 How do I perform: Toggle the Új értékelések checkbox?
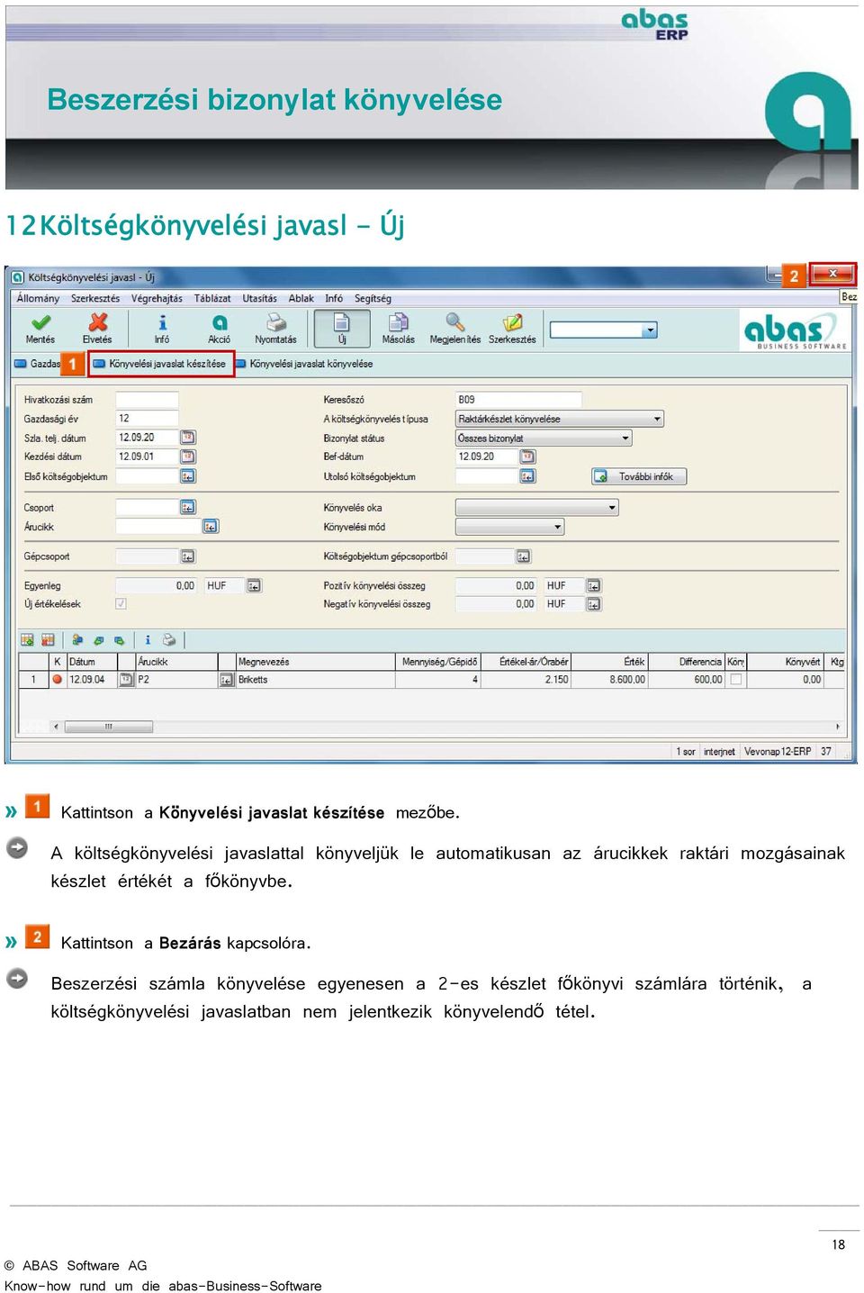coord(121,604)
